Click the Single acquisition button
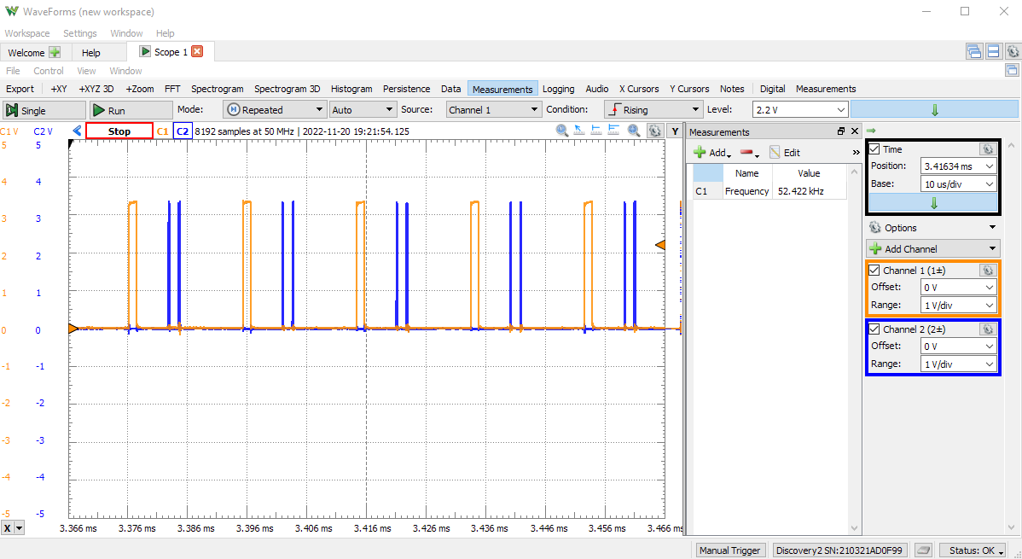This screenshot has height=559, width=1022. pyautogui.click(x=44, y=110)
